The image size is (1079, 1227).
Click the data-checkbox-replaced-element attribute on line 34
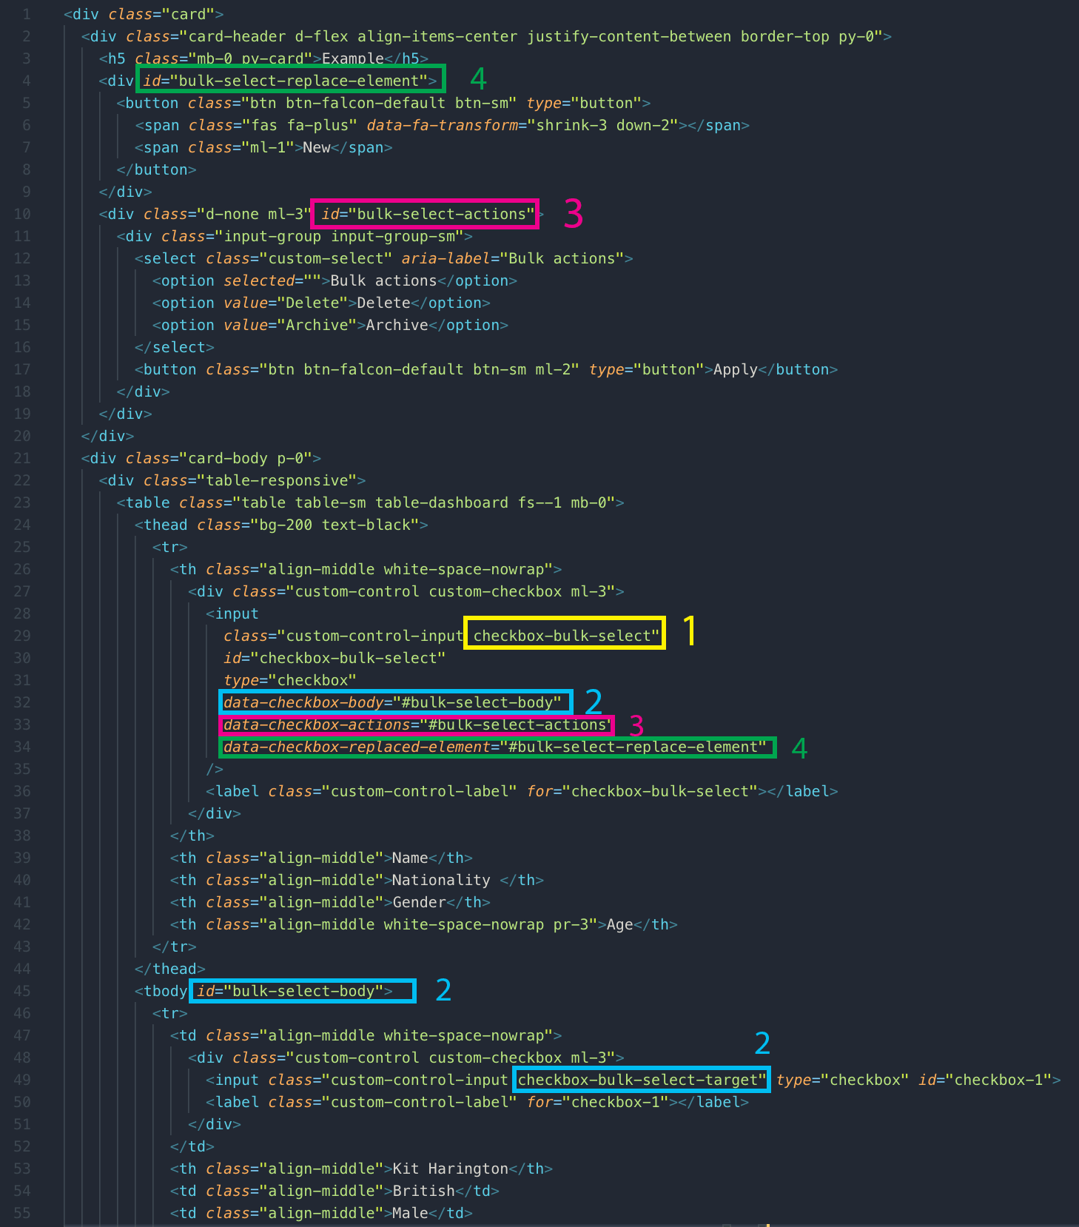click(495, 747)
